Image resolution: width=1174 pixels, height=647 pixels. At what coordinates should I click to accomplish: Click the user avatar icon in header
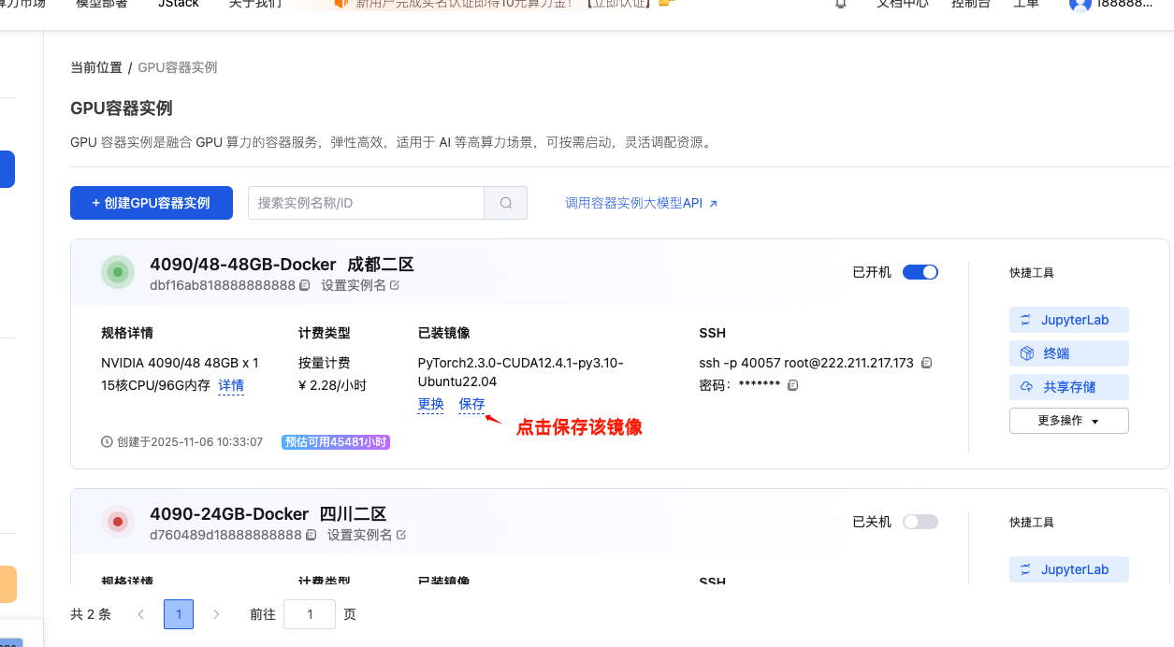point(1080,5)
